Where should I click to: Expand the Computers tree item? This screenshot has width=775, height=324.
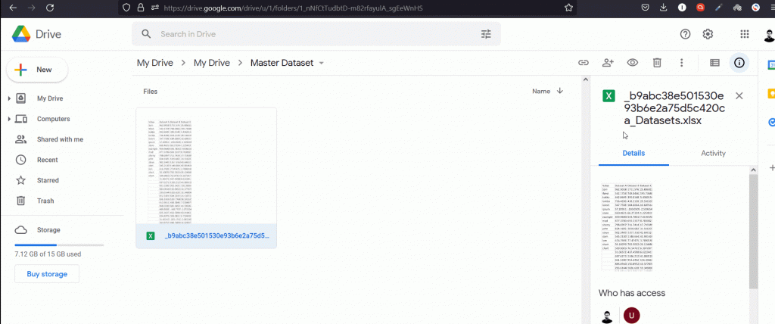(x=9, y=119)
